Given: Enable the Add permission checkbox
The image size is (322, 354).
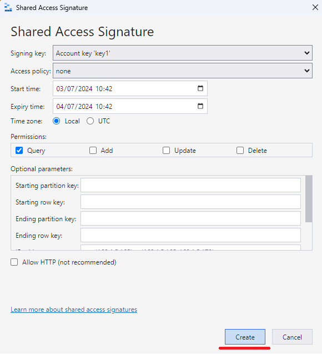Looking at the screenshot, I should (x=93, y=151).
